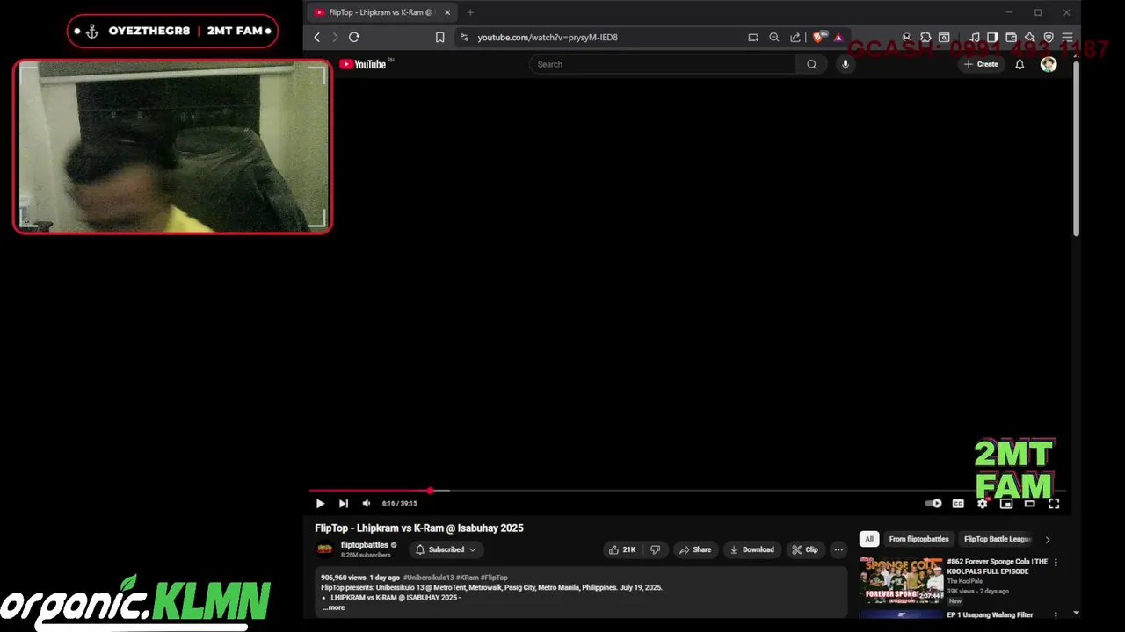Select FlipTop Battle League chip

998,539
